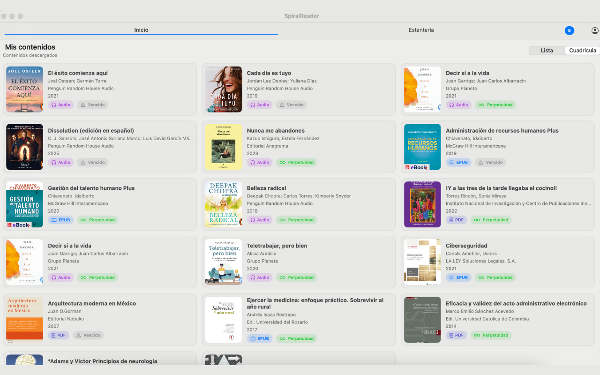Click title Administración de recursos humanos Plus
Viewport: 600px width, 375px height.
[502, 131]
